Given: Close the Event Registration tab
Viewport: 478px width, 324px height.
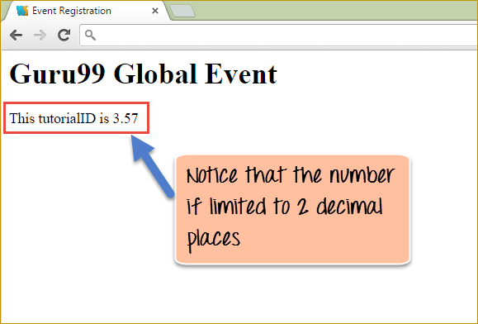Looking at the screenshot, I should click(155, 11).
